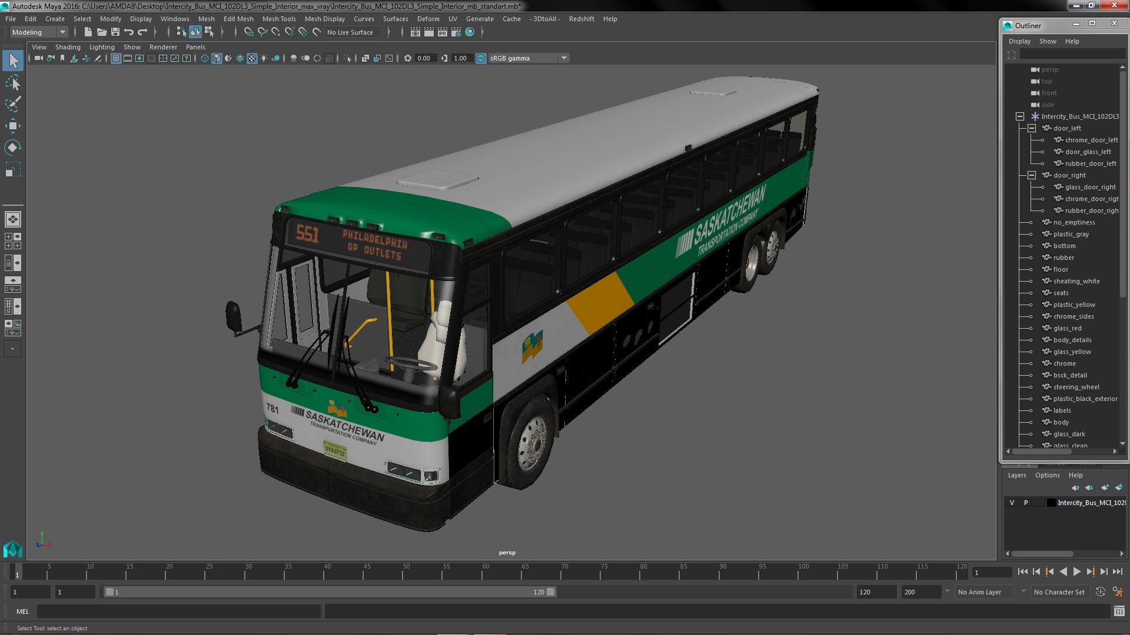Render the current frame icon
This screenshot has width=1130, height=635.
pyautogui.click(x=429, y=32)
